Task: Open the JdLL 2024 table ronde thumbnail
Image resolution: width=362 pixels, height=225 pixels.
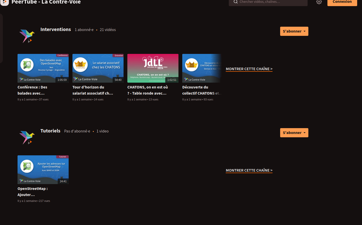Action: coord(153,68)
